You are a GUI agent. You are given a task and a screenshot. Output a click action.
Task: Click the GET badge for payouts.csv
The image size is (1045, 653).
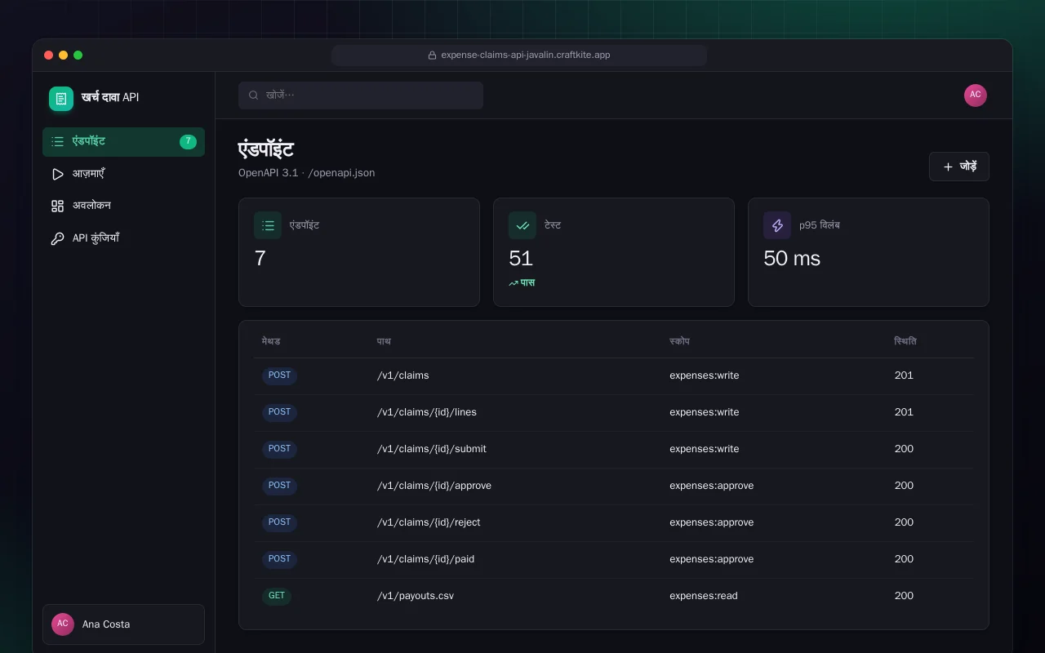coord(277,597)
